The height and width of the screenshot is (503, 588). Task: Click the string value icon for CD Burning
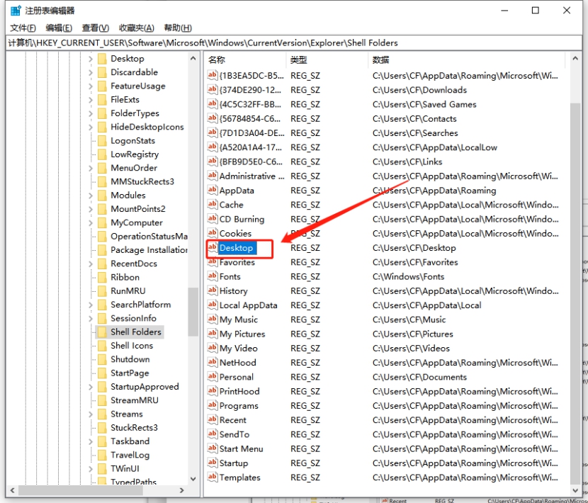213,219
